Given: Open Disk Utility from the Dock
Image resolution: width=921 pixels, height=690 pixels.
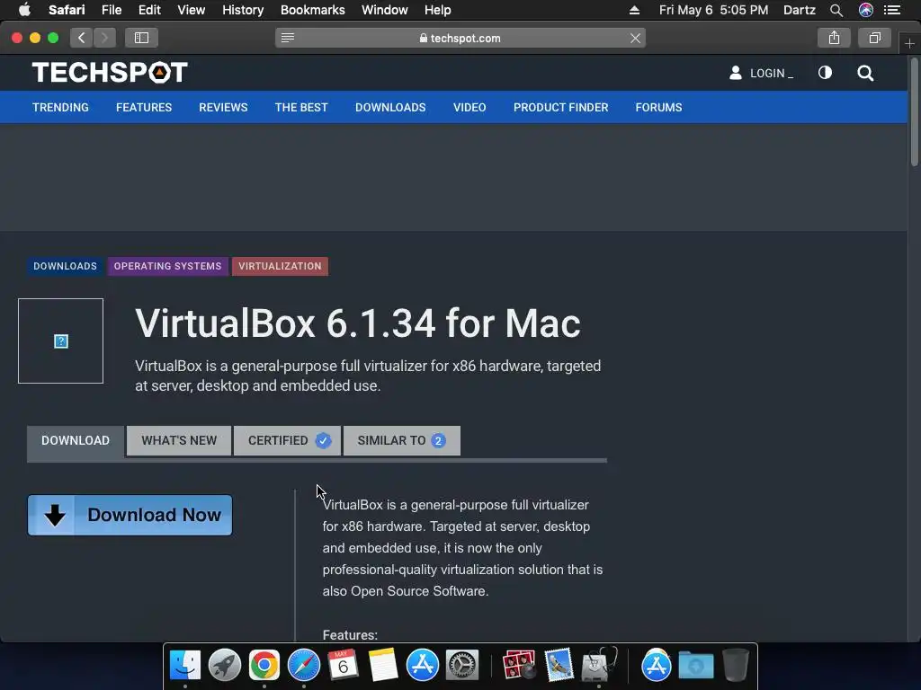Looking at the screenshot, I should coord(598,666).
